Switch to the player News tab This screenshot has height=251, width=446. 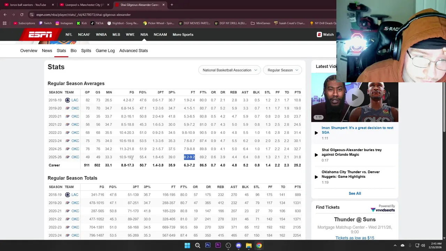[47, 51]
